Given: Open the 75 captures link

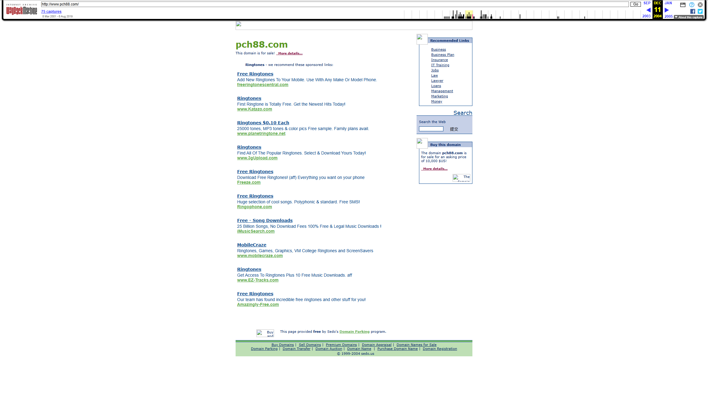Looking at the screenshot, I should point(51,12).
